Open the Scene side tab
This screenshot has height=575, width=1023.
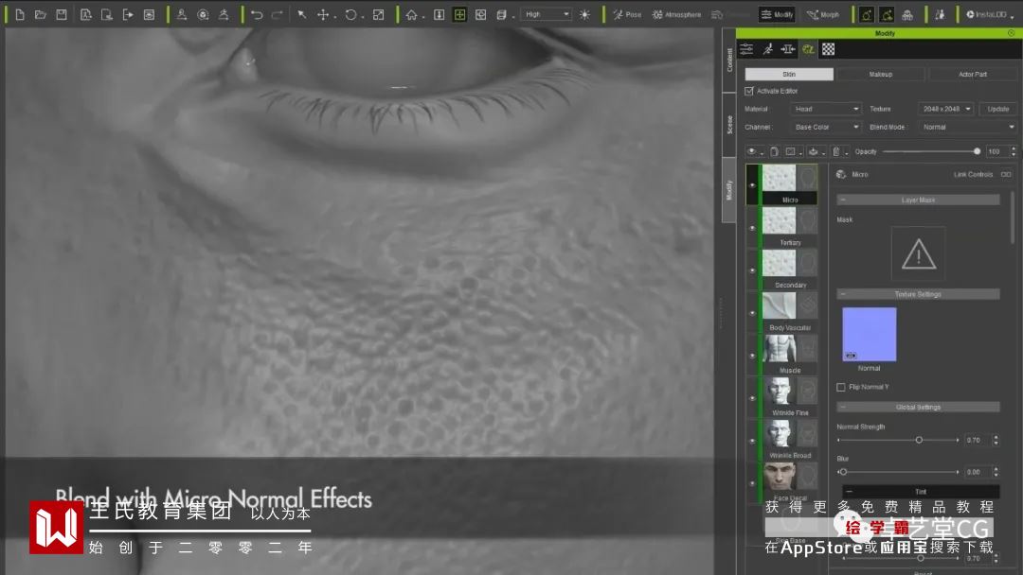(729, 125)
